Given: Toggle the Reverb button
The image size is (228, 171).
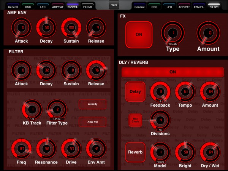Looking at the screenshot, I should pyautogui.click(x=135, y=152).
